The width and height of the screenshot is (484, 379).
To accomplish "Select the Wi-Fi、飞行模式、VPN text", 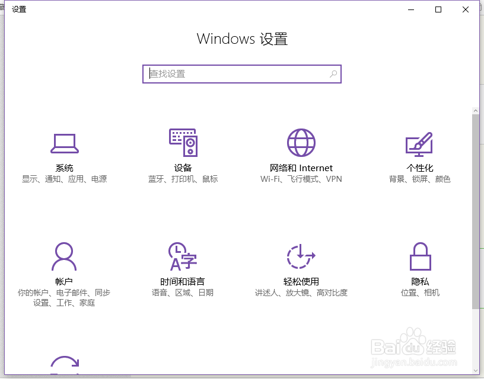I will point(301,179).
